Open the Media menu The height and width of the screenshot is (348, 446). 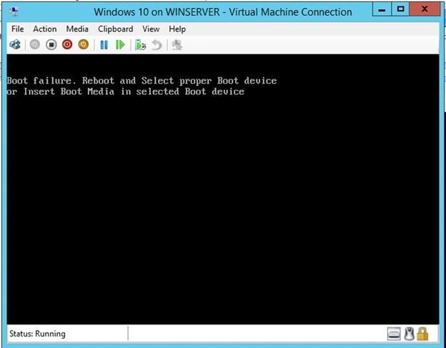tap(77, 29)
